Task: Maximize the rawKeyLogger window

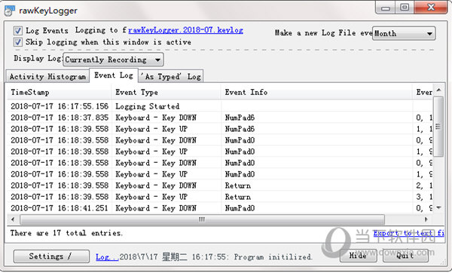Action: (405, 8)
